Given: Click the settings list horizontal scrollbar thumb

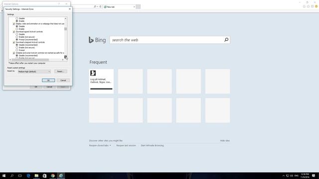Looking at the screenshot, I should [30, 60].
